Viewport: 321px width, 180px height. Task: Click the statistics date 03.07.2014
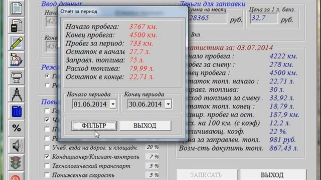255,48
